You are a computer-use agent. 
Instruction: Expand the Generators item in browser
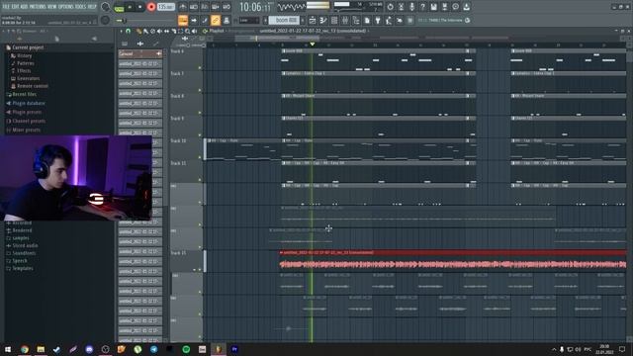(x=26, y=78)
